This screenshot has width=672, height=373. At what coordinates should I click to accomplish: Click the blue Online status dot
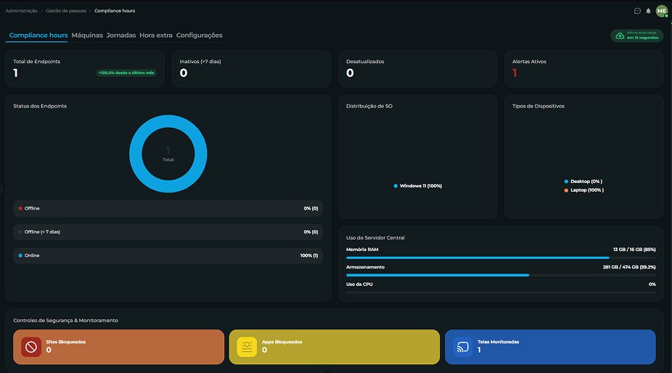click(20, 255)
